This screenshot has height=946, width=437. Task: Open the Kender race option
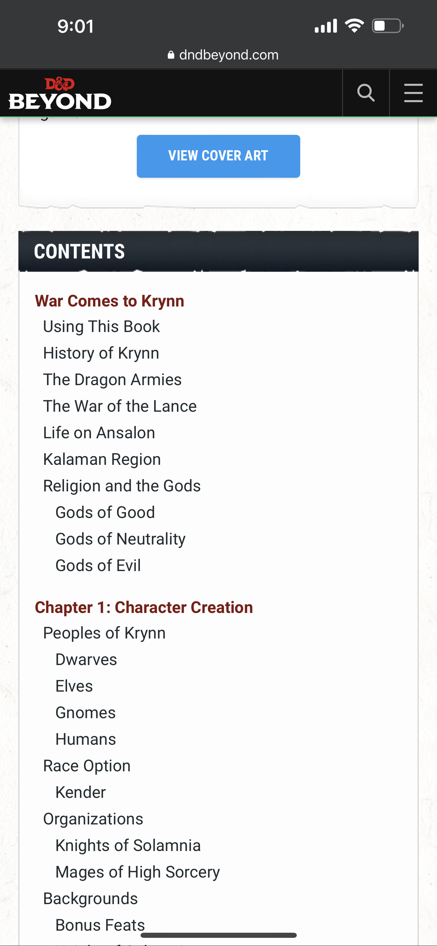[x=80, y=792]
